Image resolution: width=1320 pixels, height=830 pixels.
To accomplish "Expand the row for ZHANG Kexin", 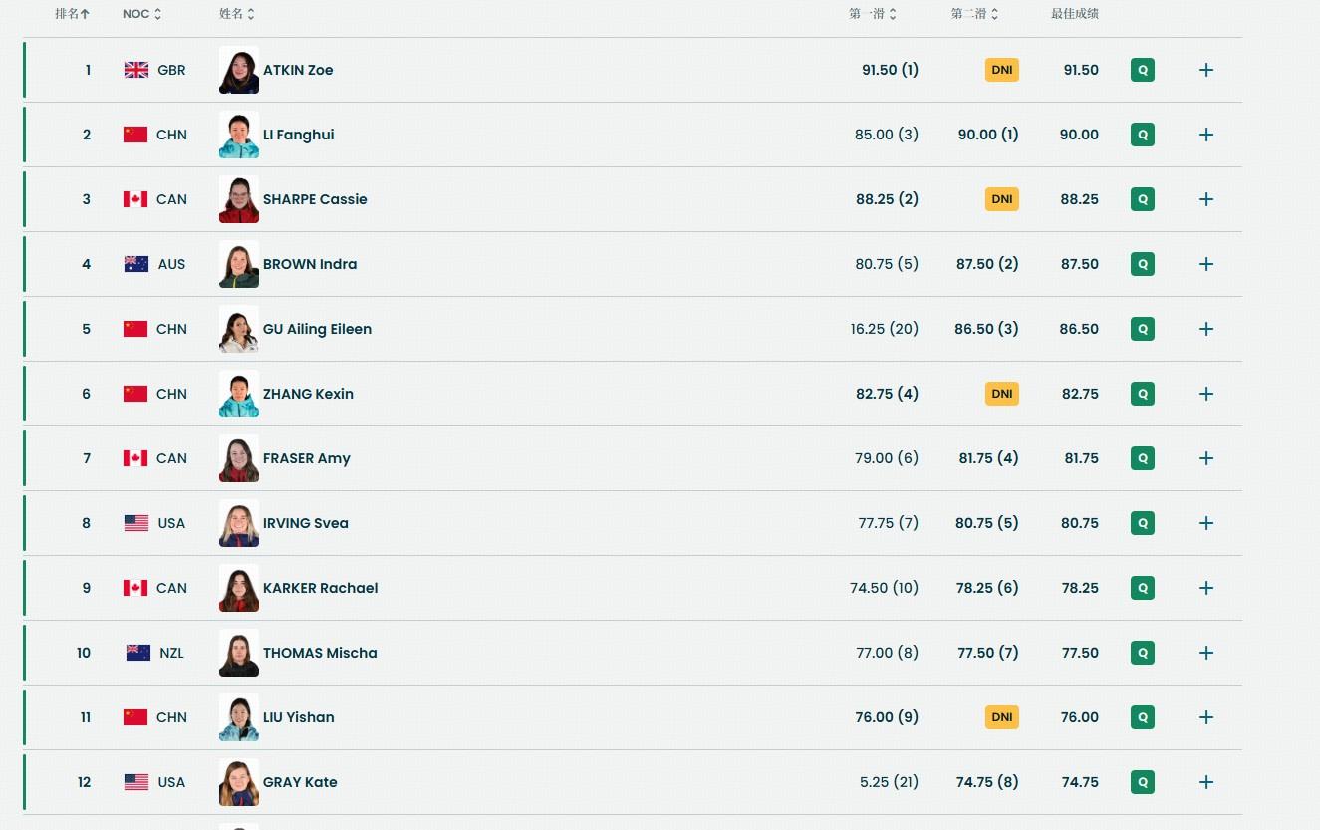I will [1206, 394].
